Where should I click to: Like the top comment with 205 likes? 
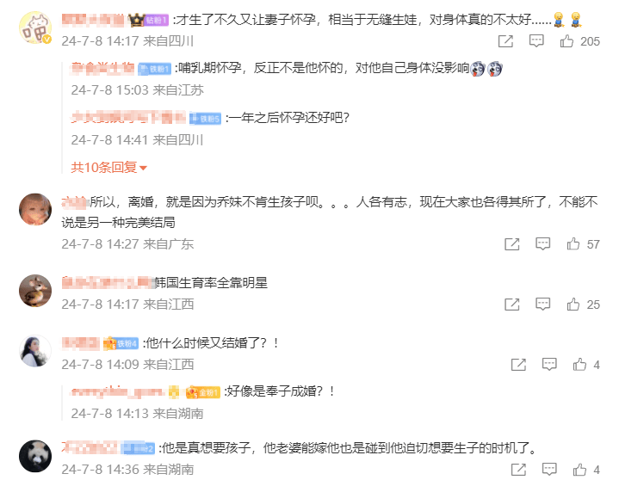pos(566,40)
